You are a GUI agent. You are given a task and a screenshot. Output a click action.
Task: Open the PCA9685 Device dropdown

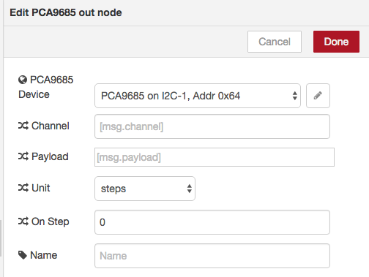click(198, 96)
